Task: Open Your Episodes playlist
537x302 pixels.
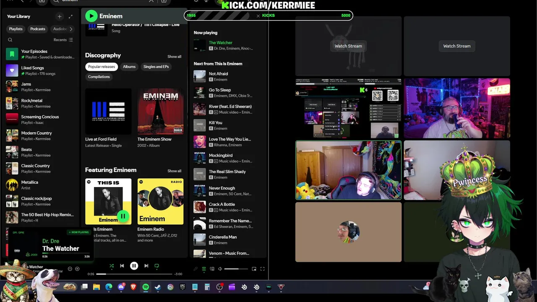Action: (x=41, y=54)
